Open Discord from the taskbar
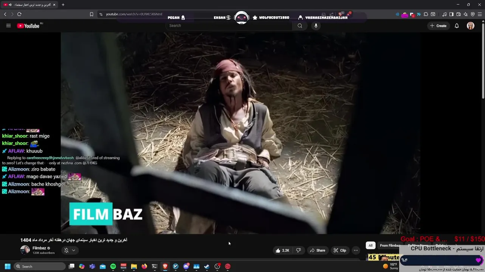Viewport: 485px width, 272px height. point(186,266)
